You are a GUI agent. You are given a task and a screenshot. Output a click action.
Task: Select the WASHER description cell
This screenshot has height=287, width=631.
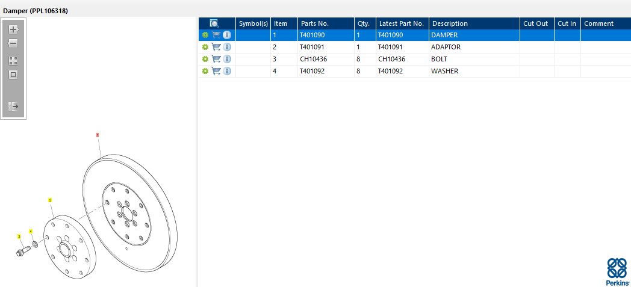click(474, 71)
